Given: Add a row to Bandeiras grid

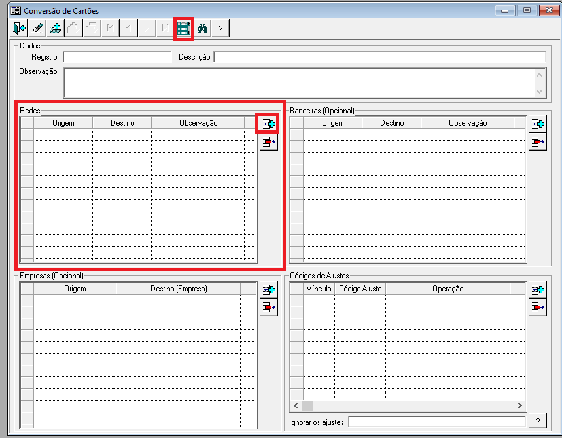Looking at the screenshot, I should point(538,124).
